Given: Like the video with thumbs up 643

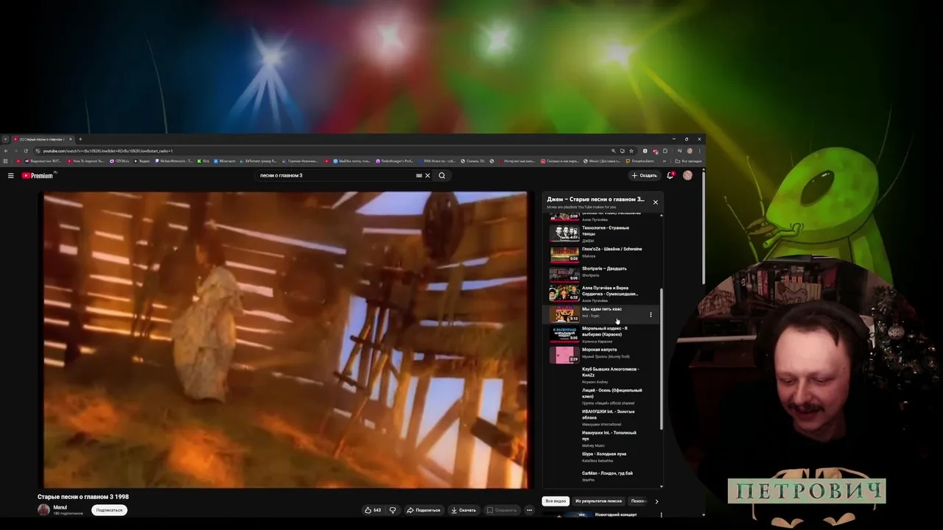Looking at the screenshot, I should [373, 509].
